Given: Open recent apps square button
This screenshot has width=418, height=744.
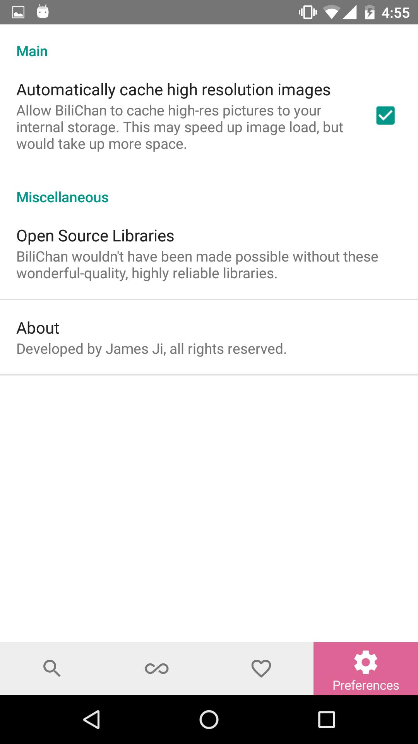Looking at the screenshot, I should (326, 720).
